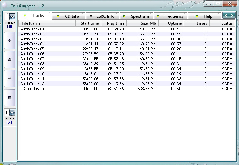Switch to the CD Info tab
The image size is (239, 165).
point(69,16)
